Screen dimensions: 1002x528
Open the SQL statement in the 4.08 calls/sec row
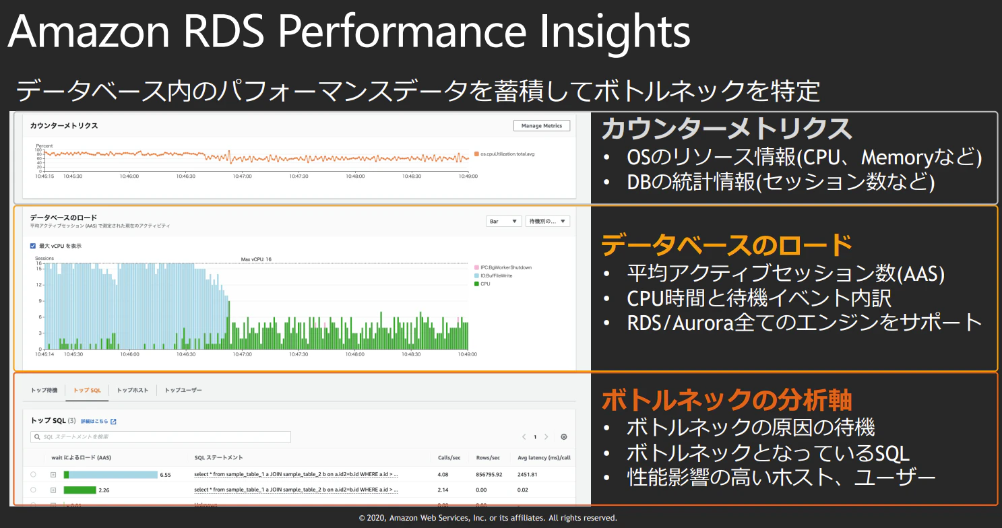coord(296,475)
